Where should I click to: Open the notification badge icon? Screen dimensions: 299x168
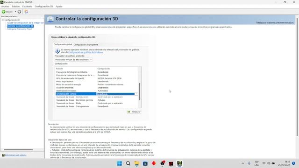click(293, 163)
